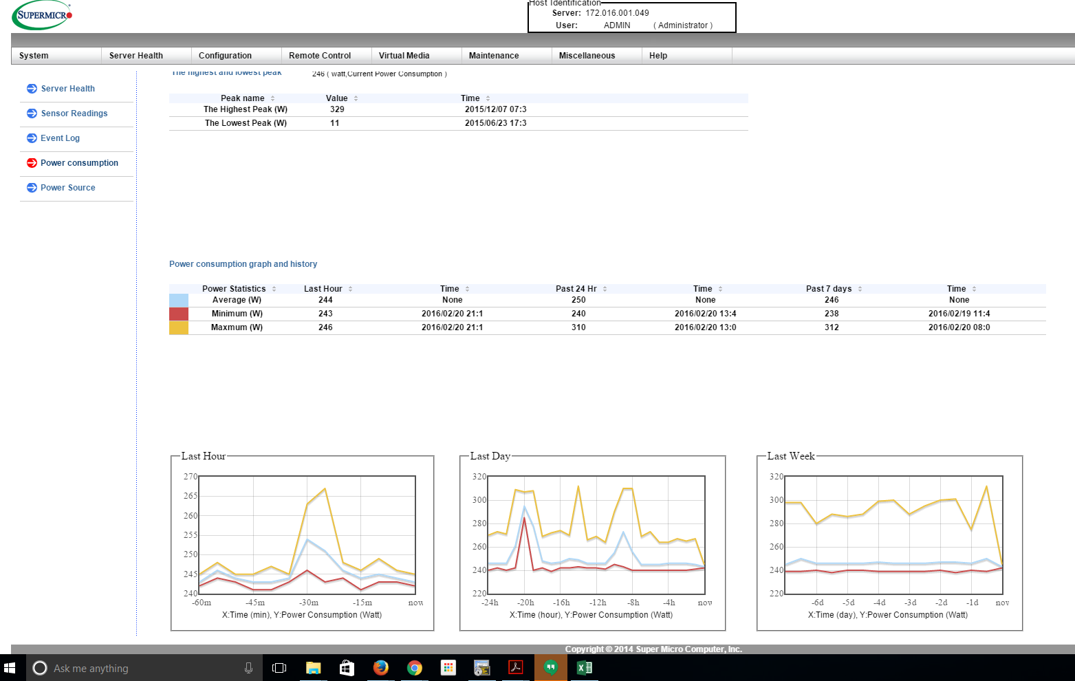1075x681 pixels.
Task: Open the Power Source page
Action: (x=68, y=188)
